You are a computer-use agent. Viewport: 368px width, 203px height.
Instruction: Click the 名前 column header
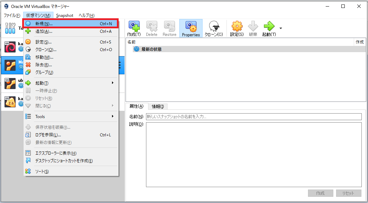(x=240, y=42)
